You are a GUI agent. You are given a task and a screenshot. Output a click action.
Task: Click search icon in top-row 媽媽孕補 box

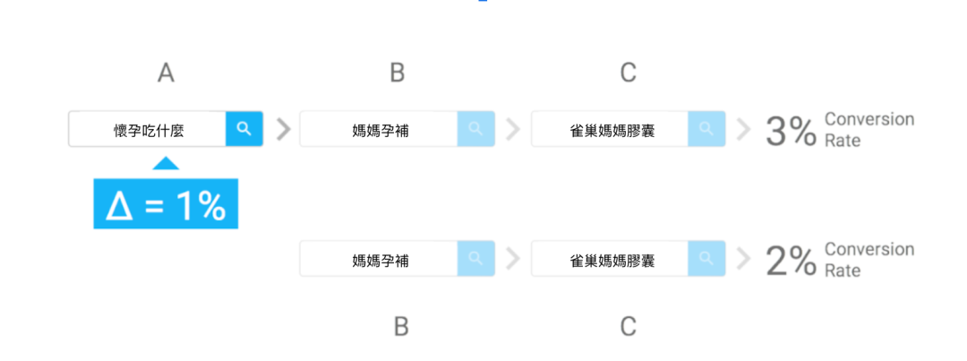click(475, 130)
